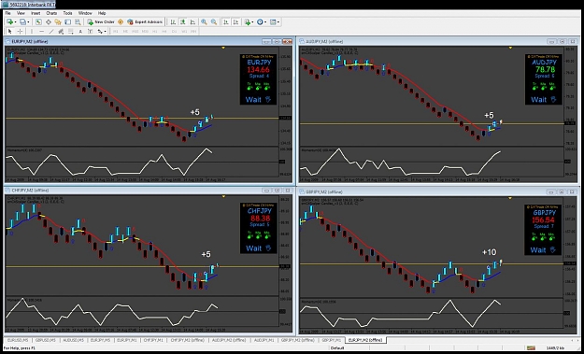Select the H1 timeframe button

[154, 32]
